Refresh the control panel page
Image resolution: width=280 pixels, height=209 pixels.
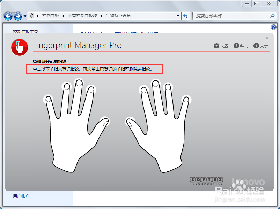point(186,16)
